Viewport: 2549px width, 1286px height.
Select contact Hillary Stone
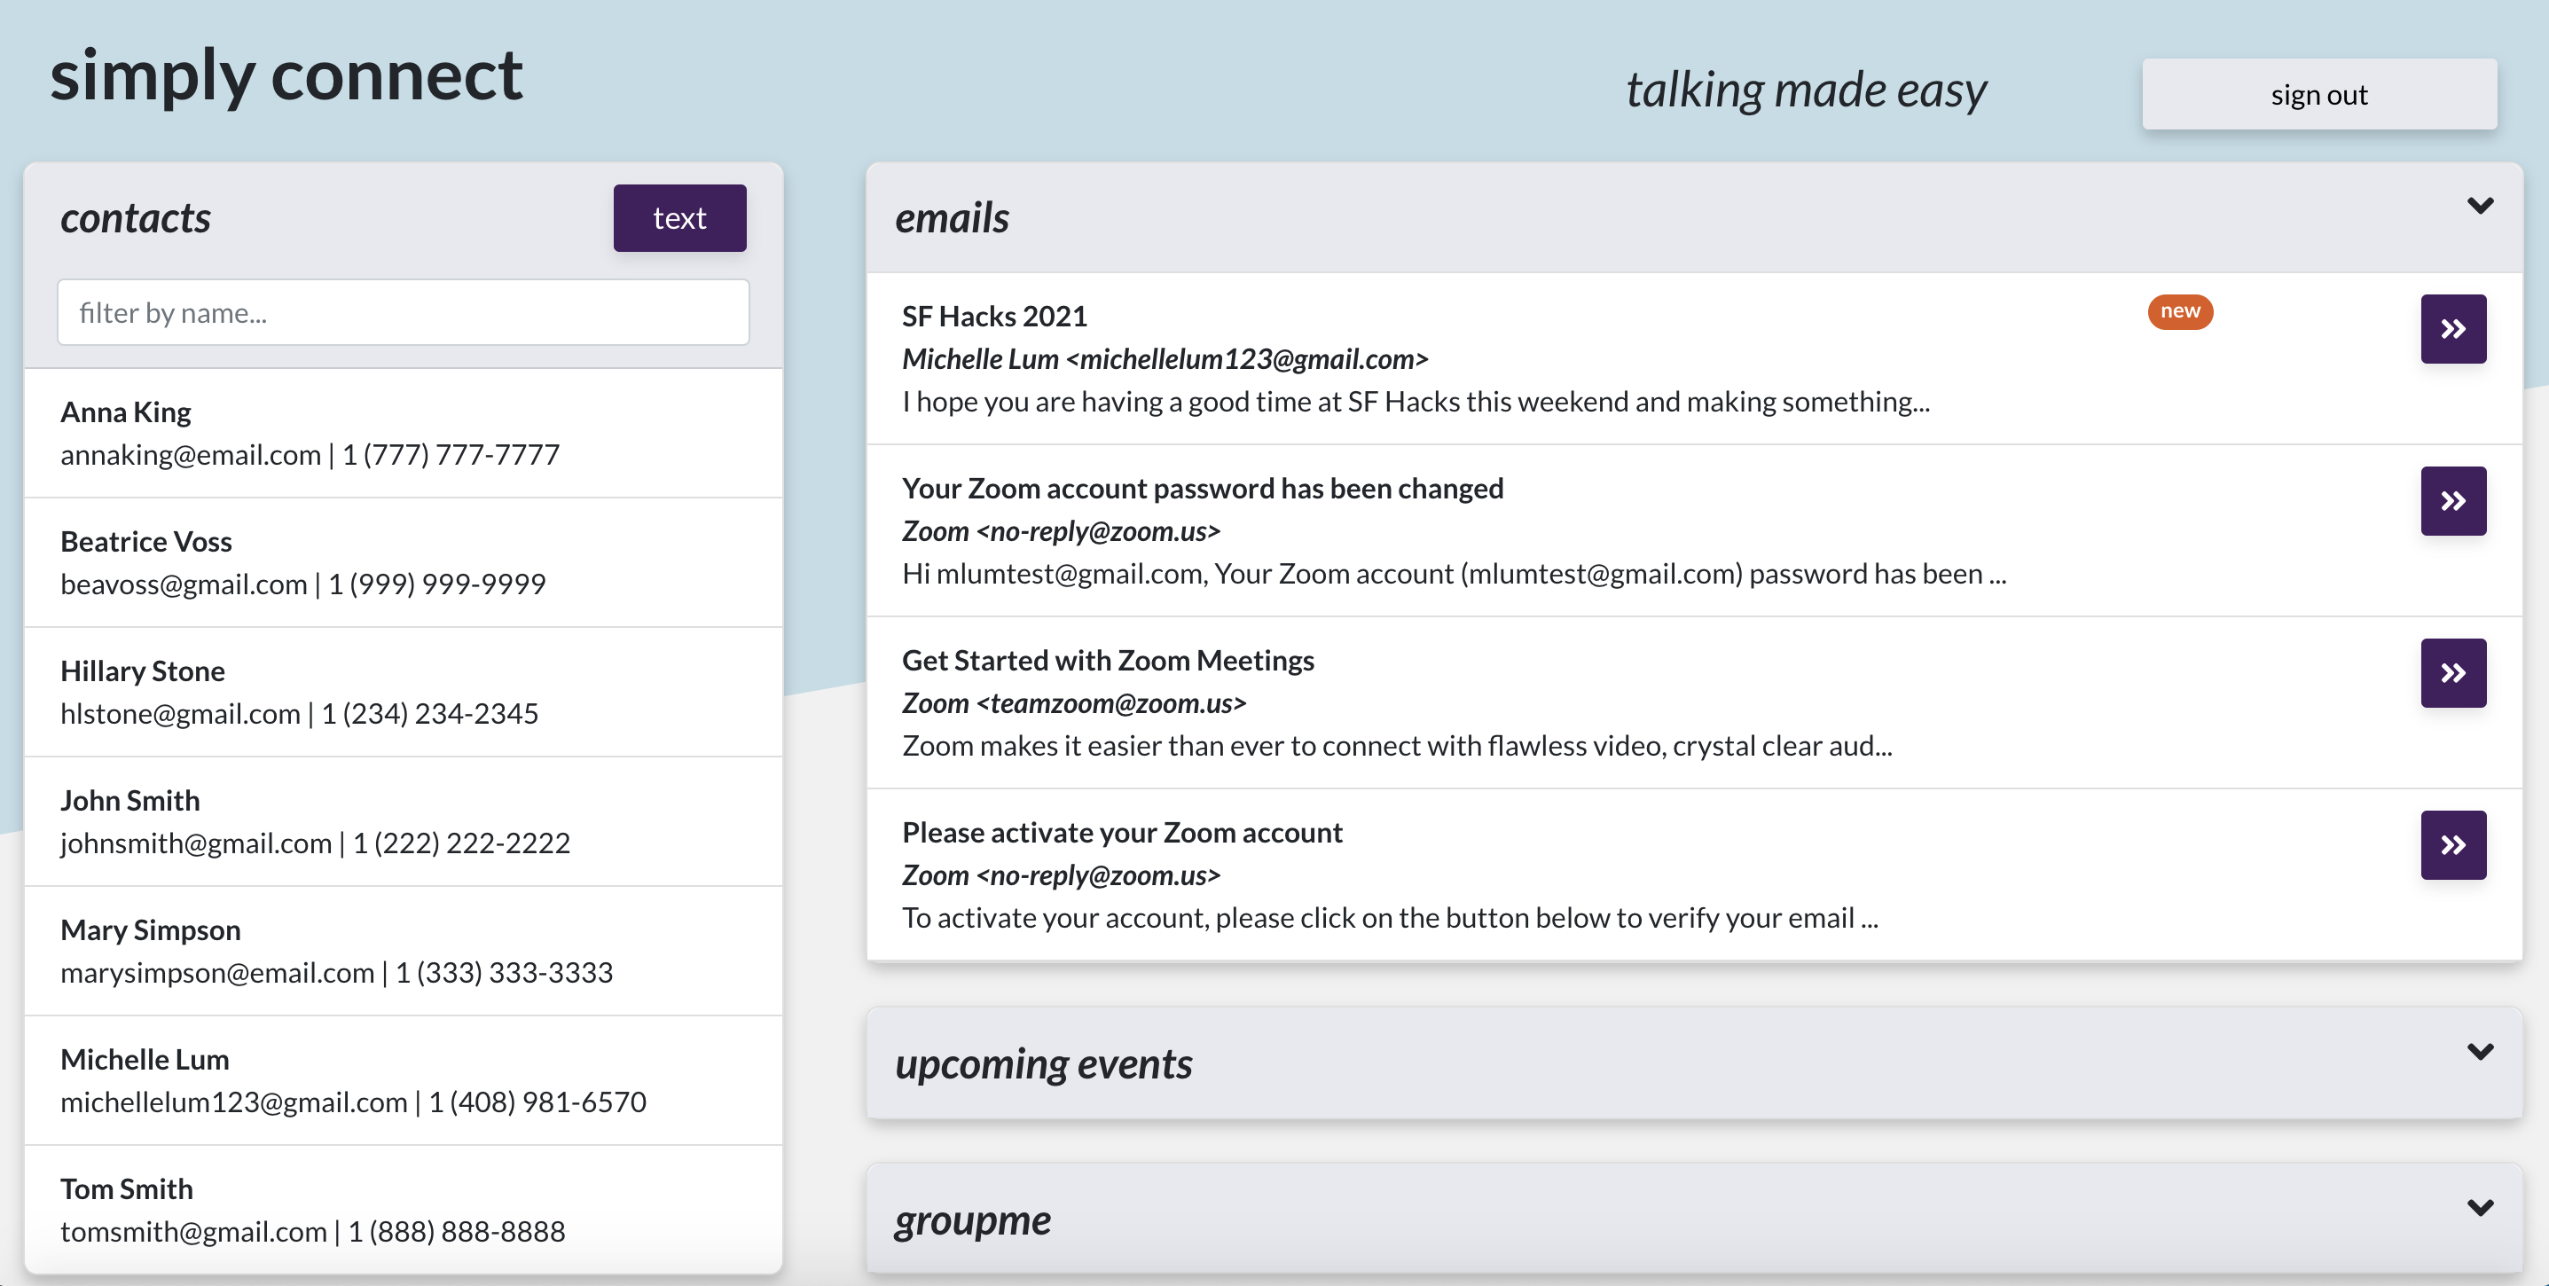pos(403,692)
